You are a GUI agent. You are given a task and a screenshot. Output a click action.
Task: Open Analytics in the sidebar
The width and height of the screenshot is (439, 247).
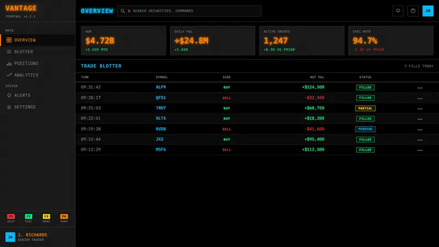tap(38, 75)
